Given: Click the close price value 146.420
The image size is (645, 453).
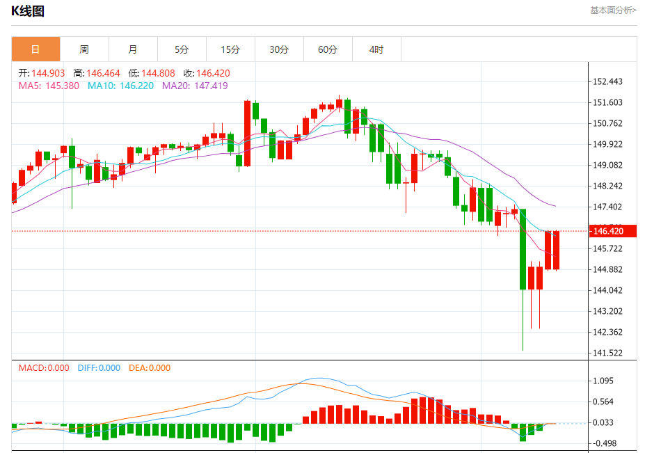Looking at the screenshot, I should (x=213, y=73).
